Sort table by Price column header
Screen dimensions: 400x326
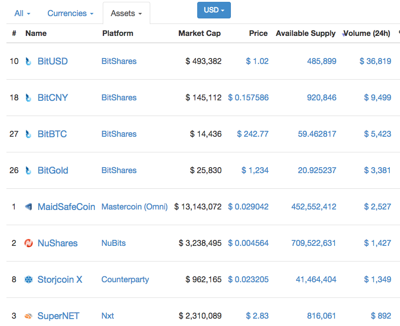pyautogui.click(x=258, y=34)
